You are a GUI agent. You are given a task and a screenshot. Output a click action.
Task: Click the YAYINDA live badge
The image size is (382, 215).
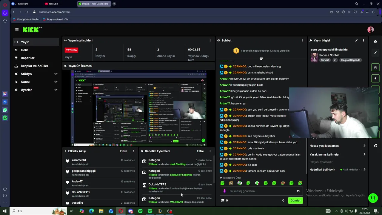71,50
